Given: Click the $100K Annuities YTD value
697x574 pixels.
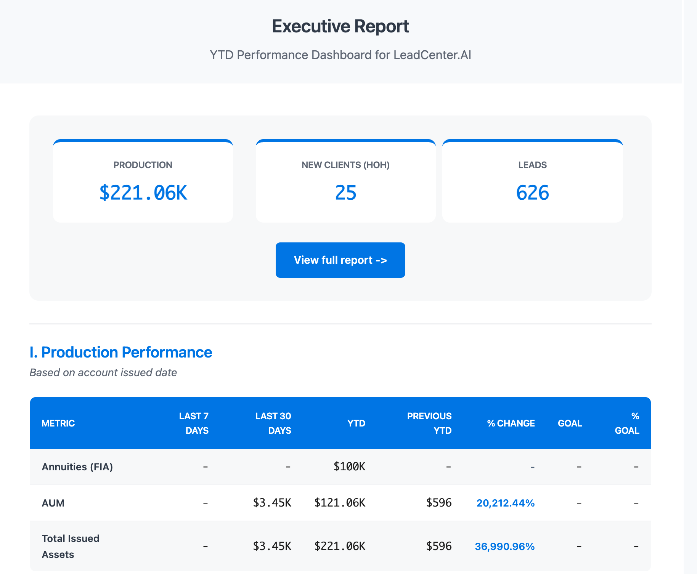Looking at the screenshot, I should click(x=349, y=467).
